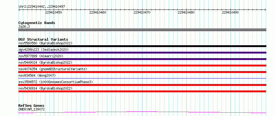The width and height of the screenshot is (275, 116).
Task: Click the 229410460 ruler tick label
Action: [98, 12]
